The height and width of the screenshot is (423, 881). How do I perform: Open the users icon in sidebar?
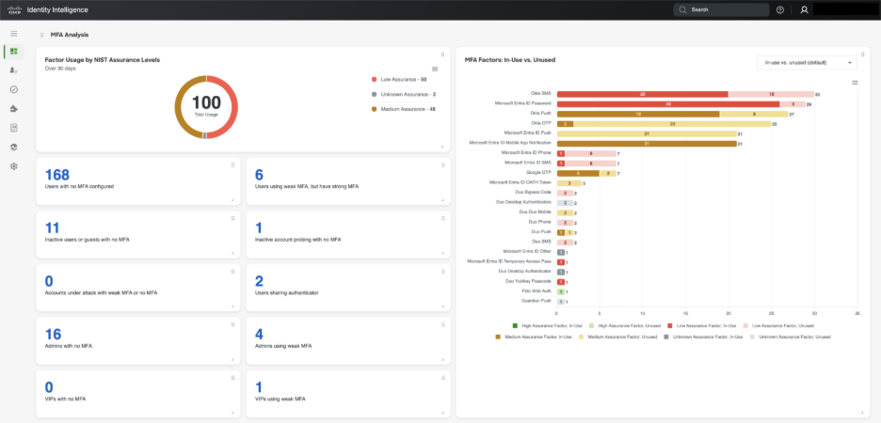13,70
